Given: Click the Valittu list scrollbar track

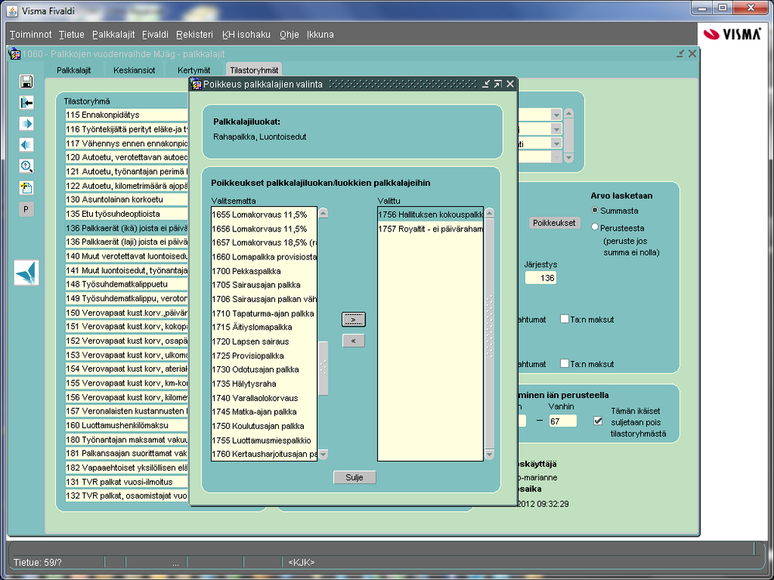Looking at the screenshot, I should [490, 334].
